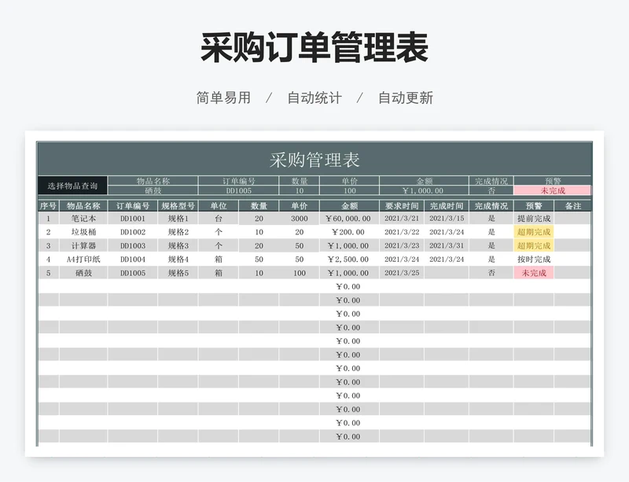The image size is (629, 482).
Task: Select the 采购管理表 title banner
Action: click(x=314, y=160)
